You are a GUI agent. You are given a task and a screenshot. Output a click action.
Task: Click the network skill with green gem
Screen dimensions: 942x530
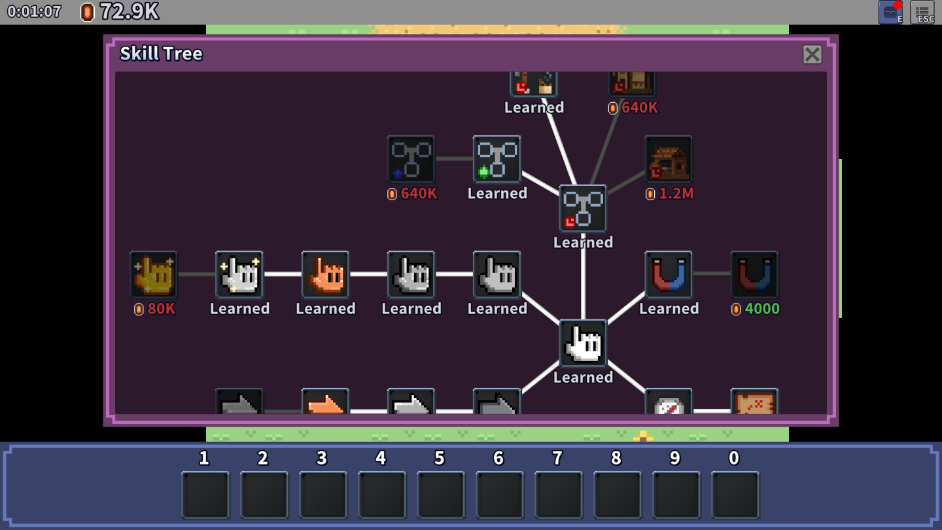tap(497, 160)
